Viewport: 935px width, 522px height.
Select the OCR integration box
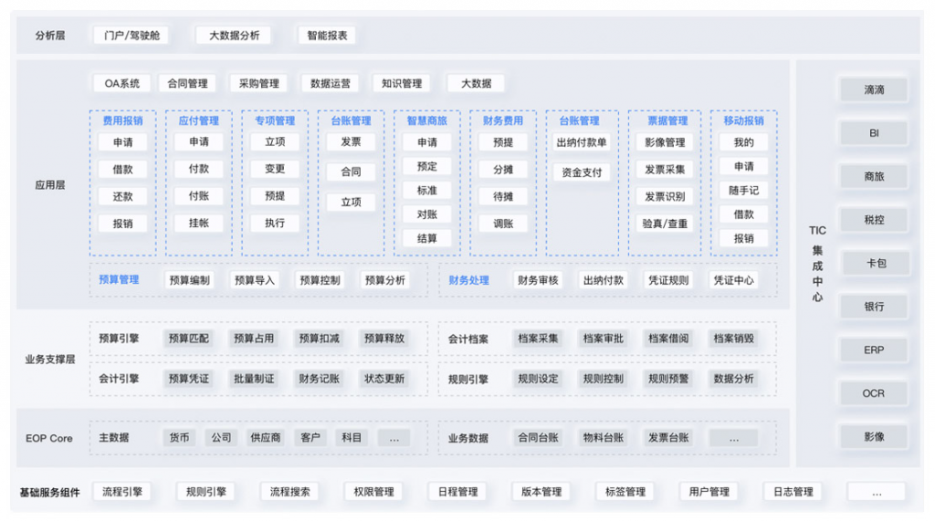point(874,393)
